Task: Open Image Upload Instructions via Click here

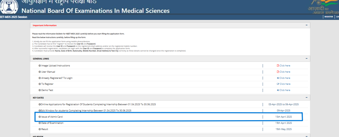Action: (285, 66)
